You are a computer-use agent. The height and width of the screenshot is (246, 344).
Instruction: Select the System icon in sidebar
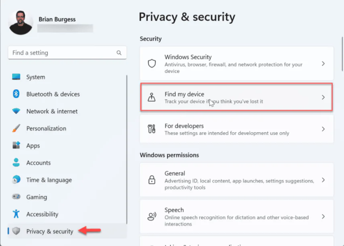click(16, 77)
